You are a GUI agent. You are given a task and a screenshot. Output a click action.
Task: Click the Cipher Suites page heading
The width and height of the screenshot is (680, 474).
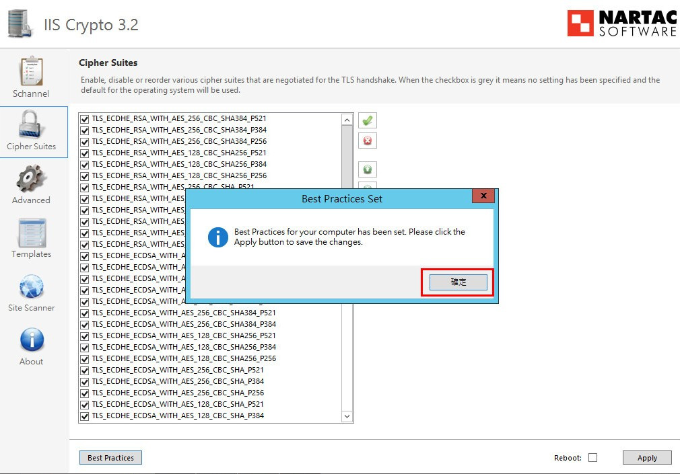point(108,63)
